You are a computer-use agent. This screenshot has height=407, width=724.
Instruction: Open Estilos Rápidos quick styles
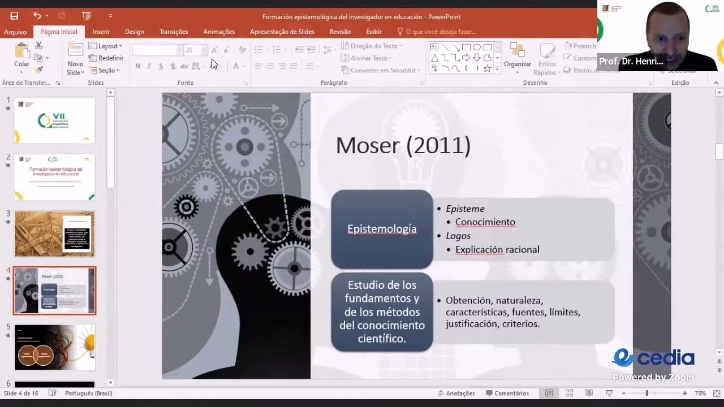[x=547, y=59]
